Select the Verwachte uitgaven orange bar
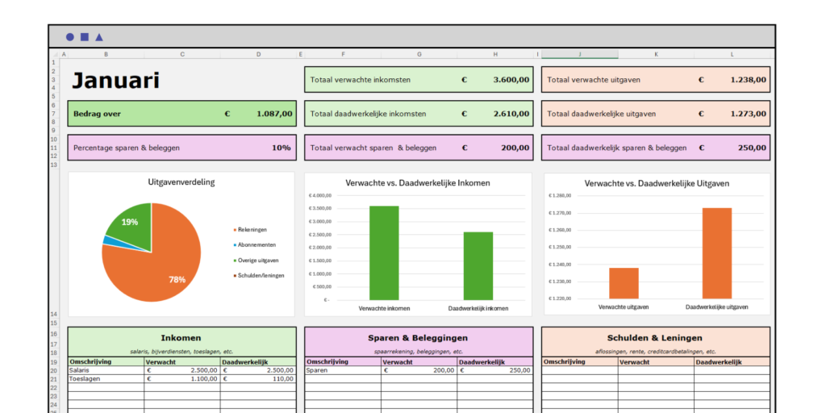 (x=624, y=283)
